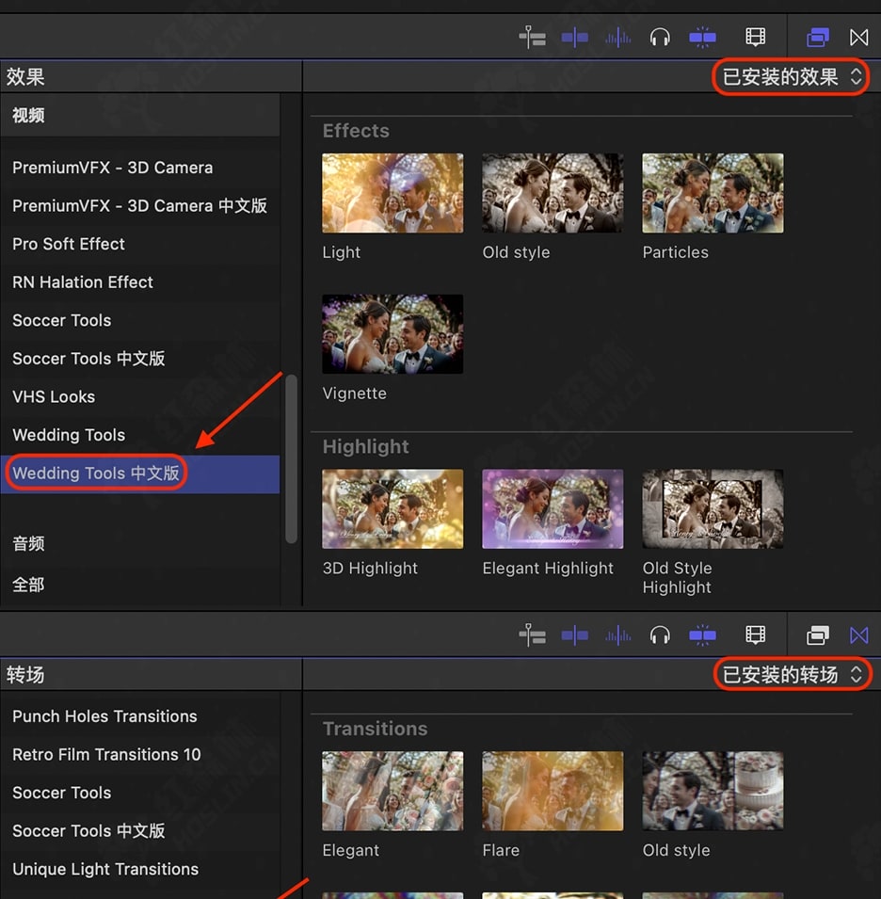Toggle solo headphones icon in the lower toolbar

coord(660,635)
